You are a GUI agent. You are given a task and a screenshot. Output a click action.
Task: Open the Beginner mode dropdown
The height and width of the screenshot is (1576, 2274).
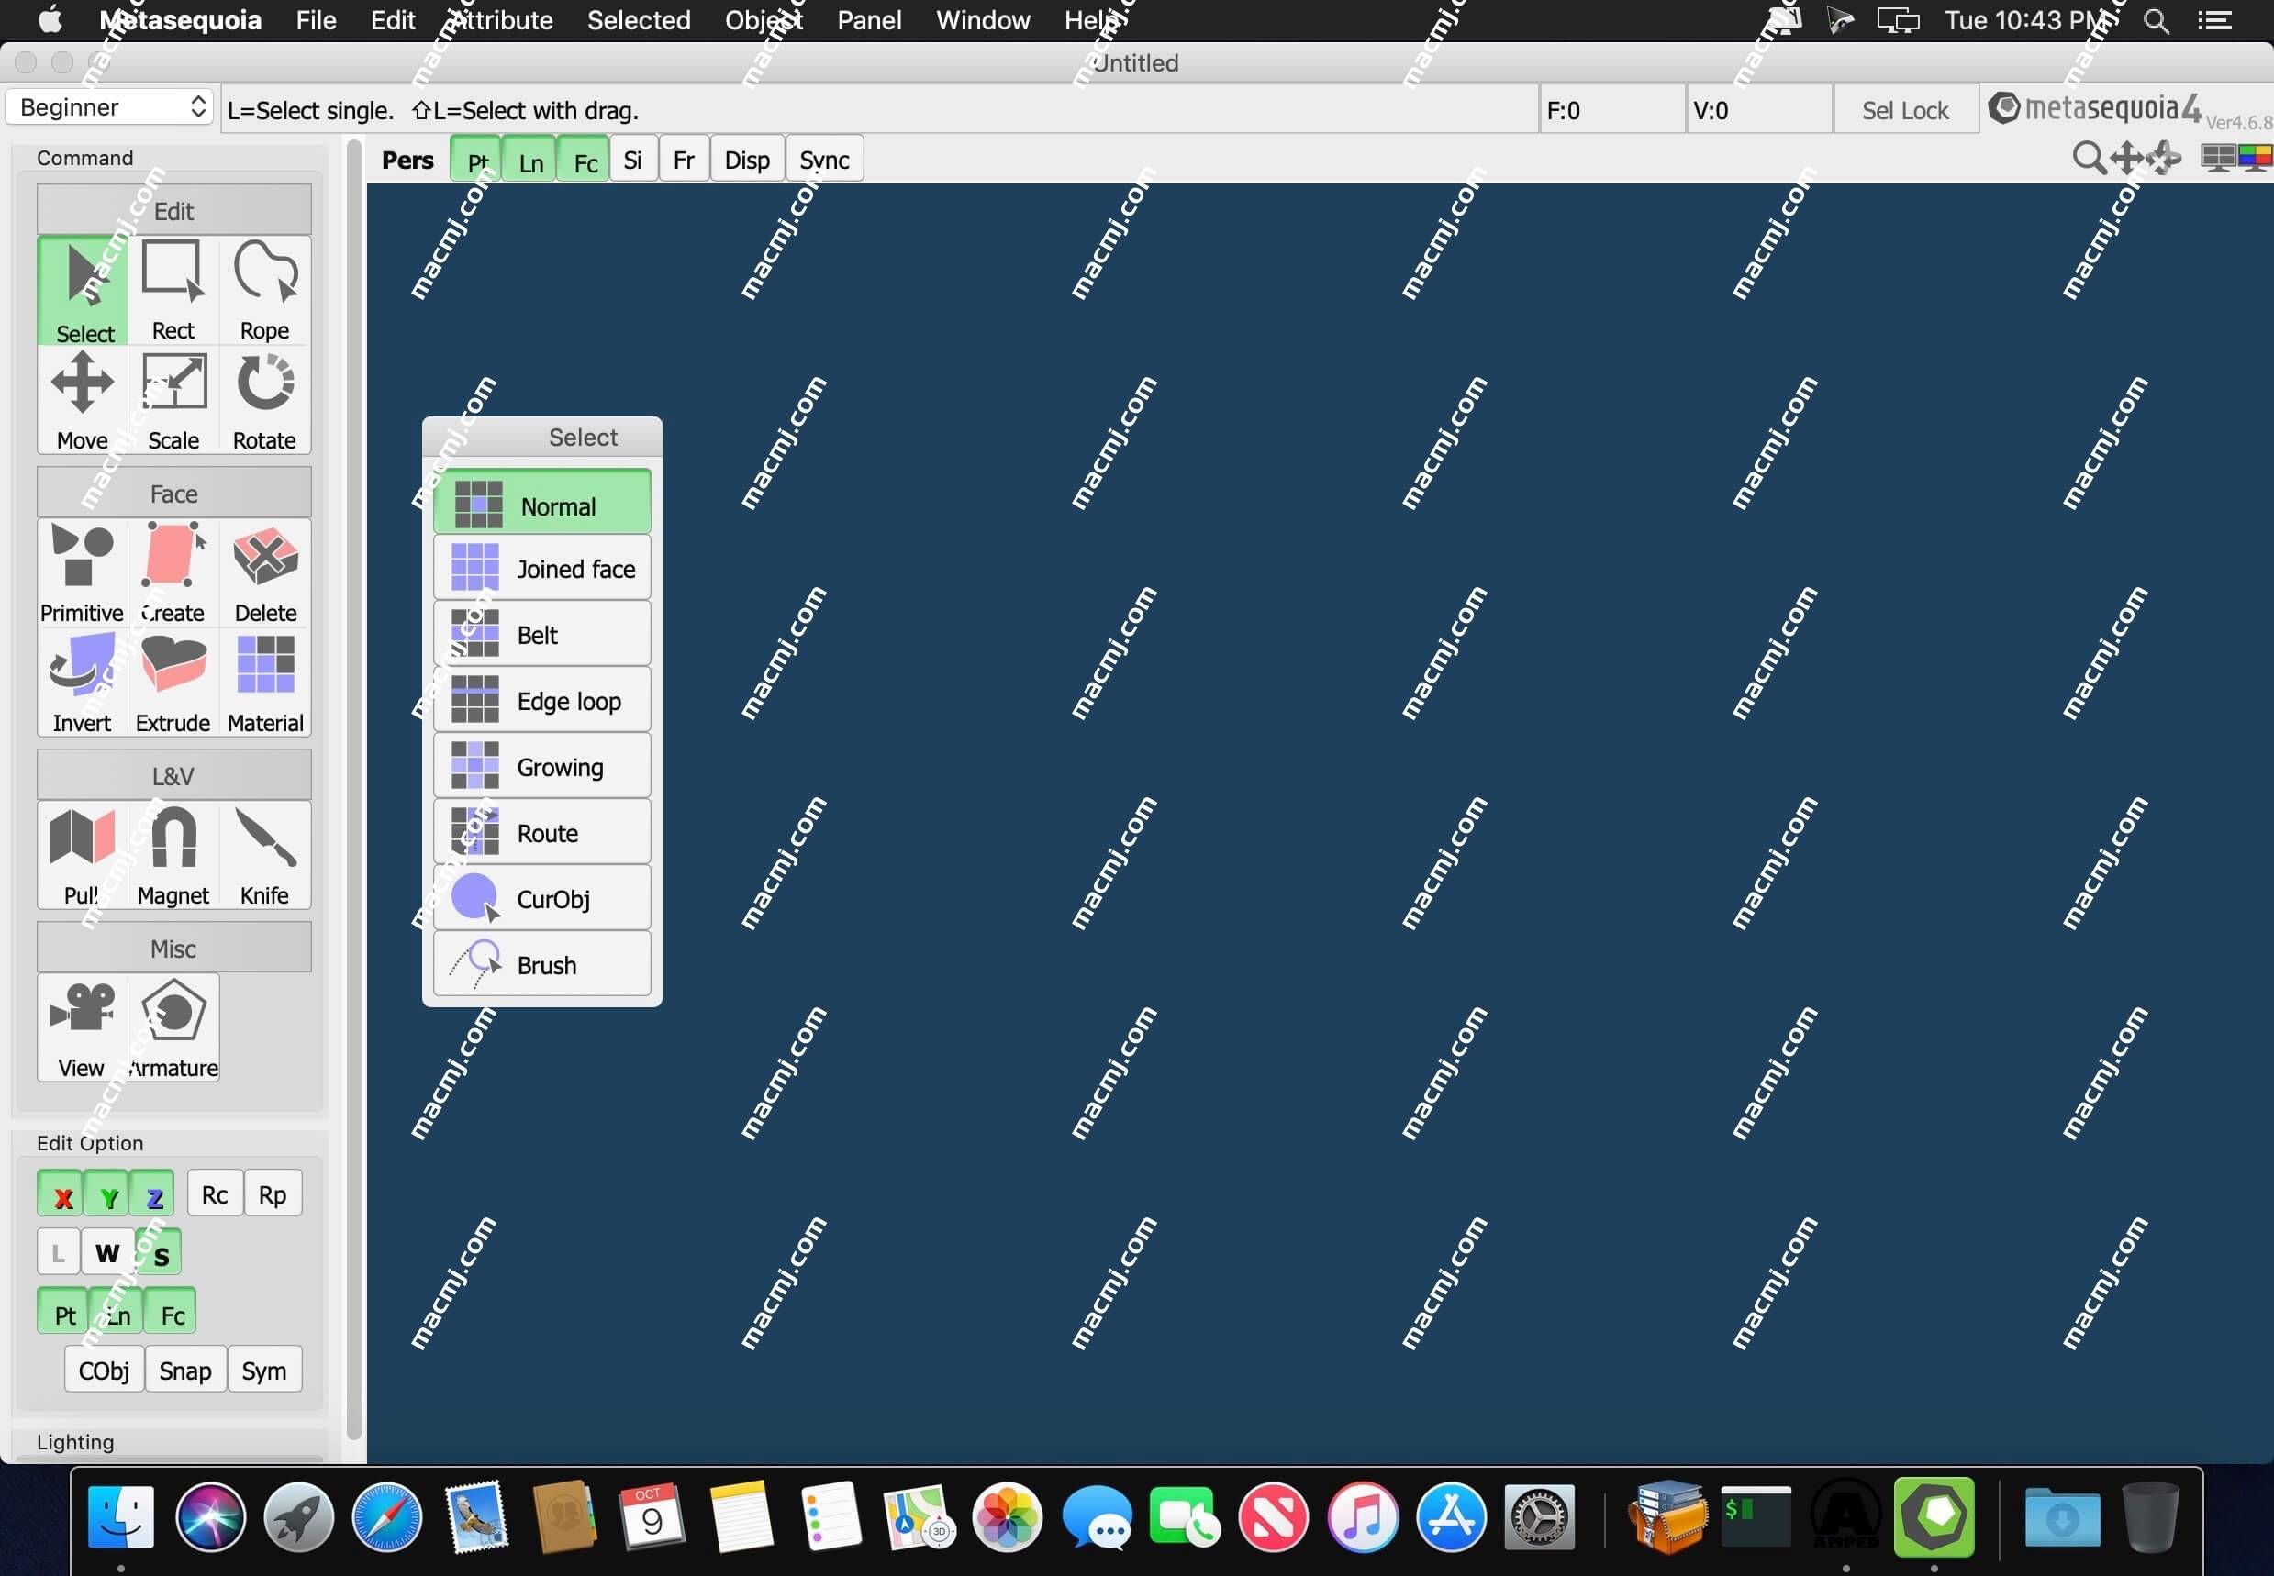click(112, 107)
